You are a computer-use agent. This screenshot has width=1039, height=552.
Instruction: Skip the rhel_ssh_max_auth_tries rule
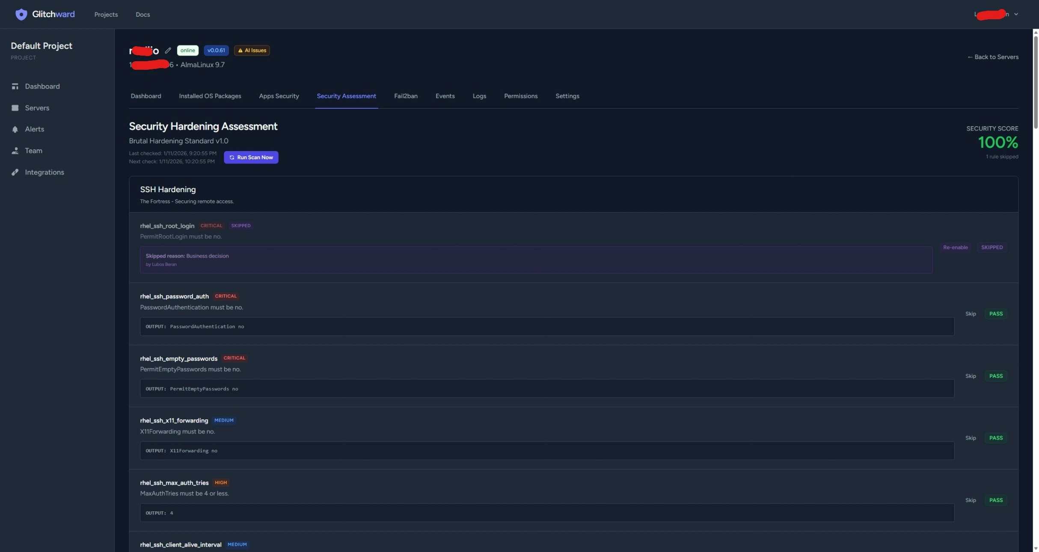click(971, 500)
